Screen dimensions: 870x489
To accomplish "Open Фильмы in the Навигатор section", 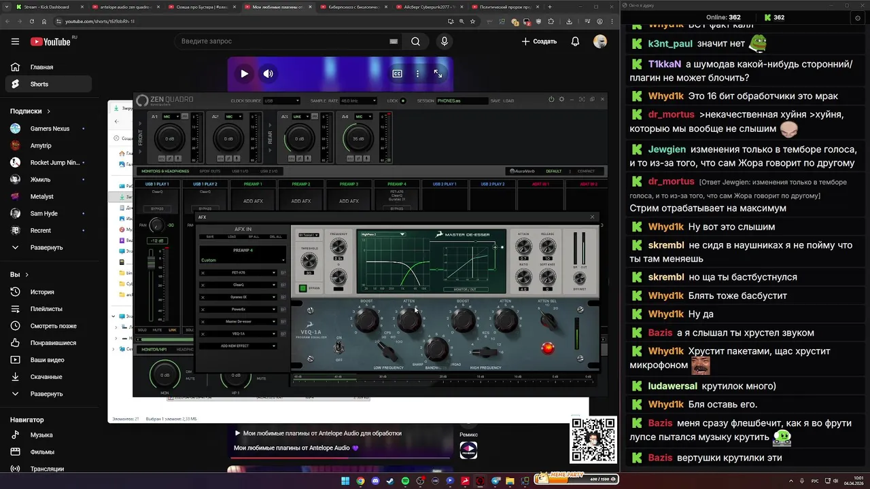I will (x=47, y=452).
